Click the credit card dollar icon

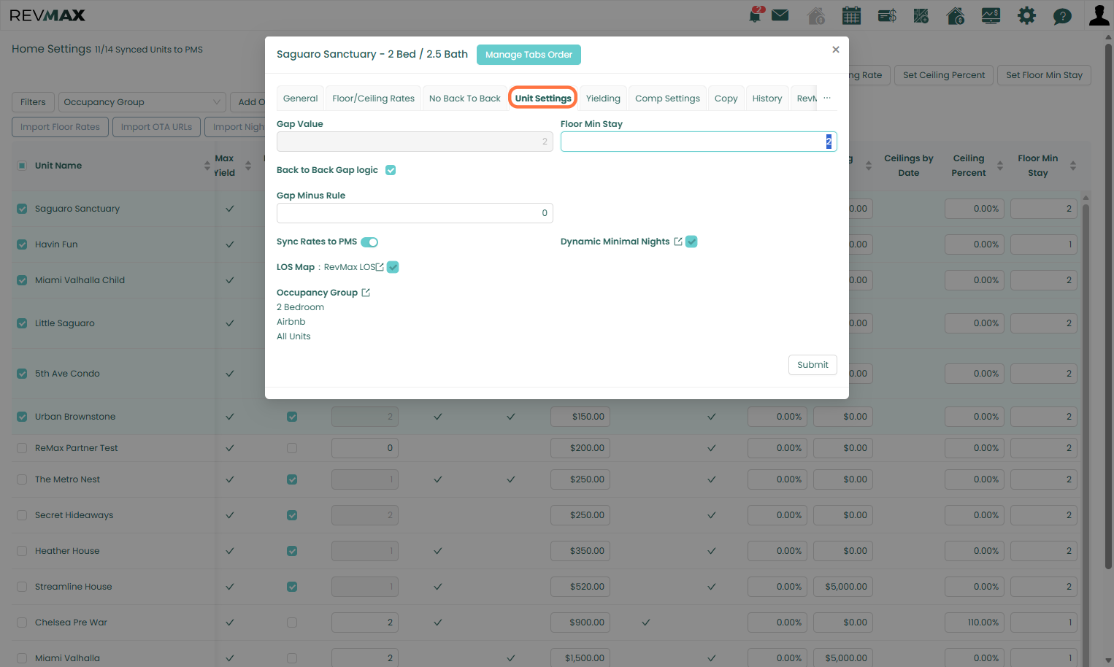click(x=887, y=15)
